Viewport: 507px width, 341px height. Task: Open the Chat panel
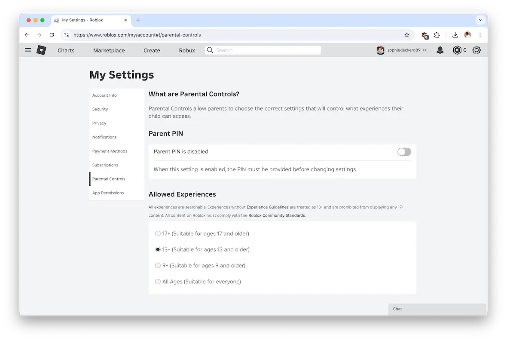click(437, 309)
